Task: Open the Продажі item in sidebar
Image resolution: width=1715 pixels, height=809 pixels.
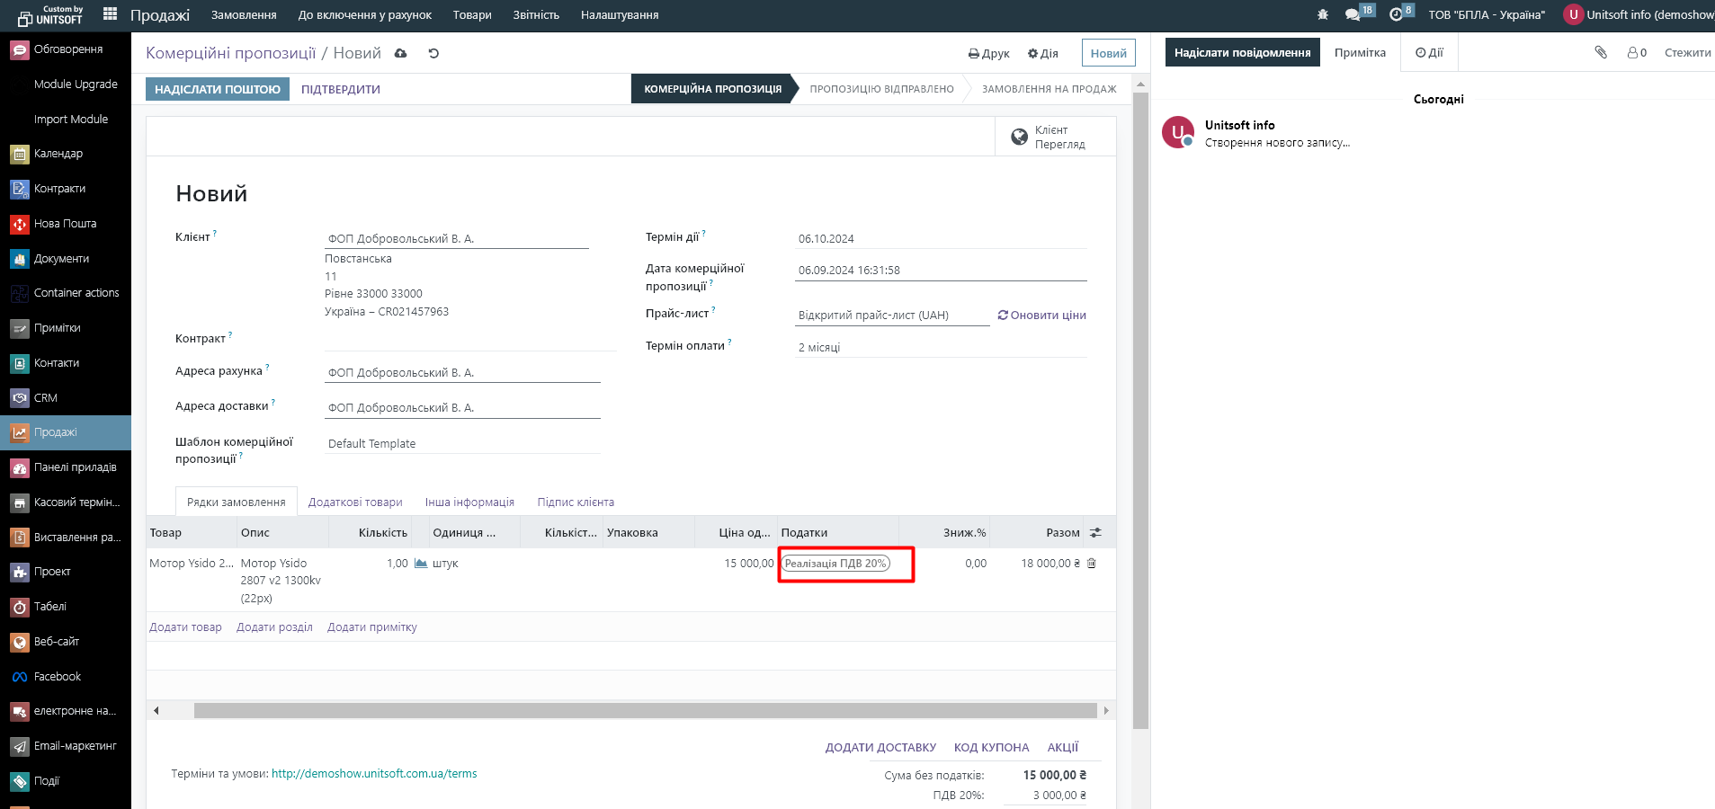Action: pos(56,432)
